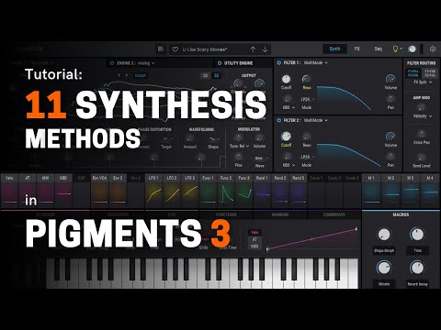Image resolution: width=441 pixels, height=330 pixels.
Task: Switch to the FX tab
Action: (x=357, y=49)
